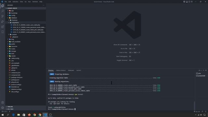This screenshot has height=117, width=208.
Task: Switch to the Output tab
Action: tap(79, 71)
